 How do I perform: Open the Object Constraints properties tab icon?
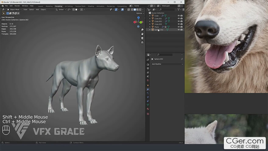[x=148, y=101]
